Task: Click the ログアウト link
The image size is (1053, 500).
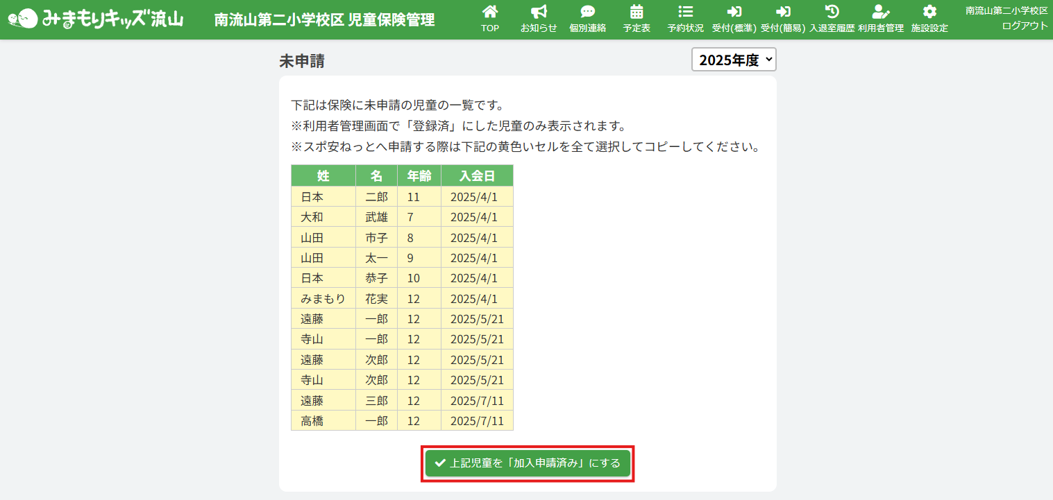Action: [1025, 26]
